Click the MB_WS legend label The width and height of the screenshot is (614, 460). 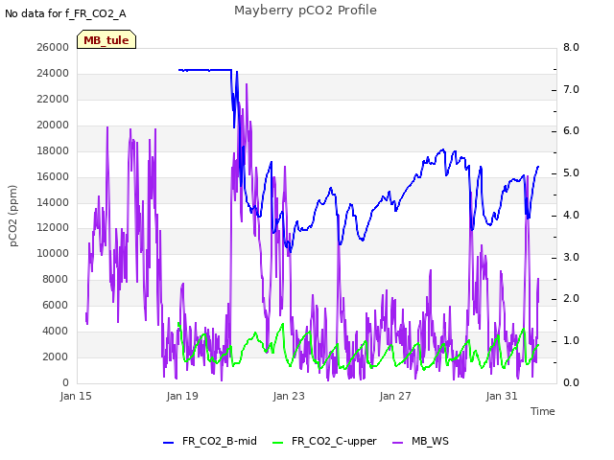tap(430, 441)
